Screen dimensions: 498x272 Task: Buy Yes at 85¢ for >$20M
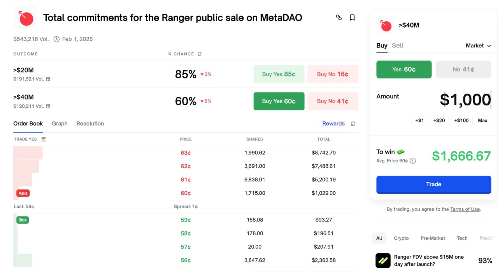click(x=279, y=74)
